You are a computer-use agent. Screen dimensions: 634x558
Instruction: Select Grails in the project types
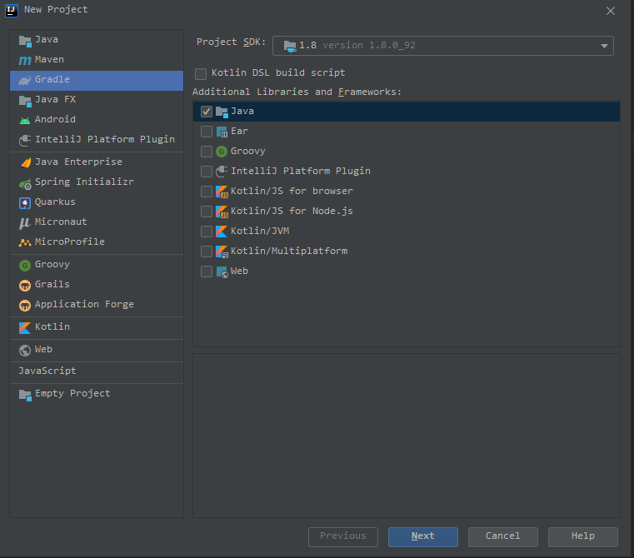pos(97,285)
